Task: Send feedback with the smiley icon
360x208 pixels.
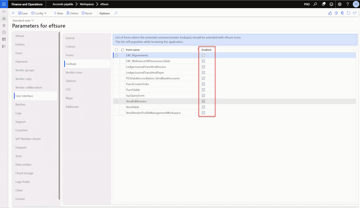Action: (331, 4)
